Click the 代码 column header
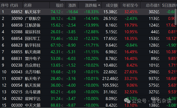Viewport: 177px width, 108px height. [14, 5]
